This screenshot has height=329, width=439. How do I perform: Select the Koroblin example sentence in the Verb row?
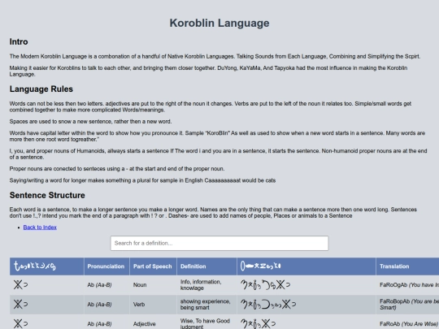268,305
